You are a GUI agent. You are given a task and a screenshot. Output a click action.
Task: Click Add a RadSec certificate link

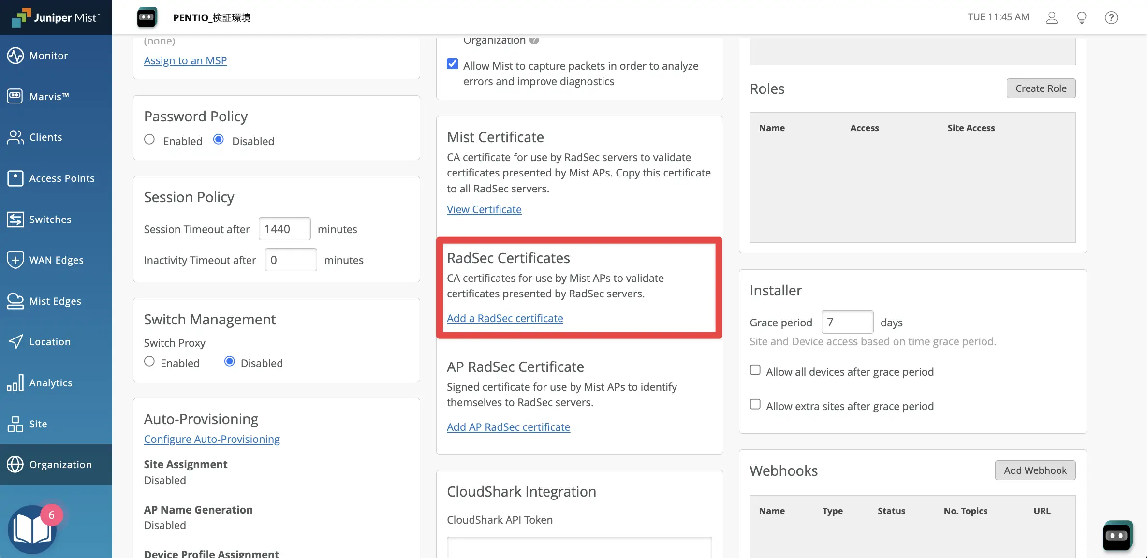tap(505, 318)
